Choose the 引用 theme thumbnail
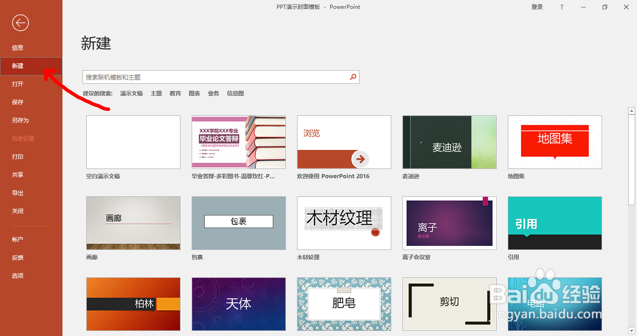Screen dimensions: 637x336 555,223
